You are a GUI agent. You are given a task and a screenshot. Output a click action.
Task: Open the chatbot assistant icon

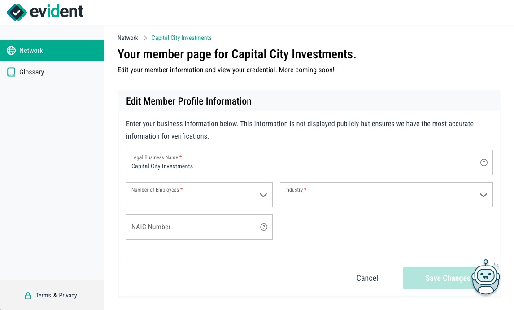pyautogui.click(x=486, y=278)
